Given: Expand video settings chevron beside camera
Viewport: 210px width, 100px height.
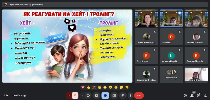Looking at the screenshot, I should [x=82, y=96].
